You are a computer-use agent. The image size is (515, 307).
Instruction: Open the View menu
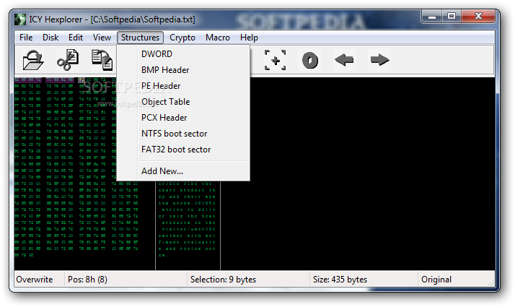102,38
